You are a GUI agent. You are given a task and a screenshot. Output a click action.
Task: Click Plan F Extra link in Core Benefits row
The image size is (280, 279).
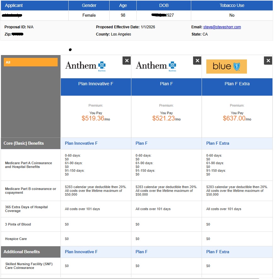click(x=218, y=143)
